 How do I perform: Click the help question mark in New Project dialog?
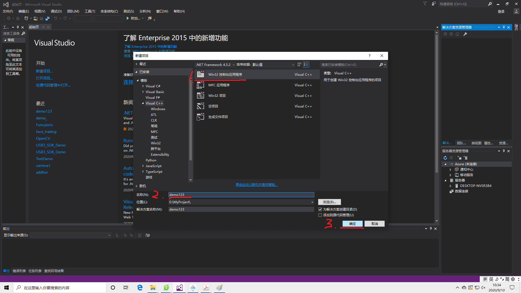[x=369, y=56]
